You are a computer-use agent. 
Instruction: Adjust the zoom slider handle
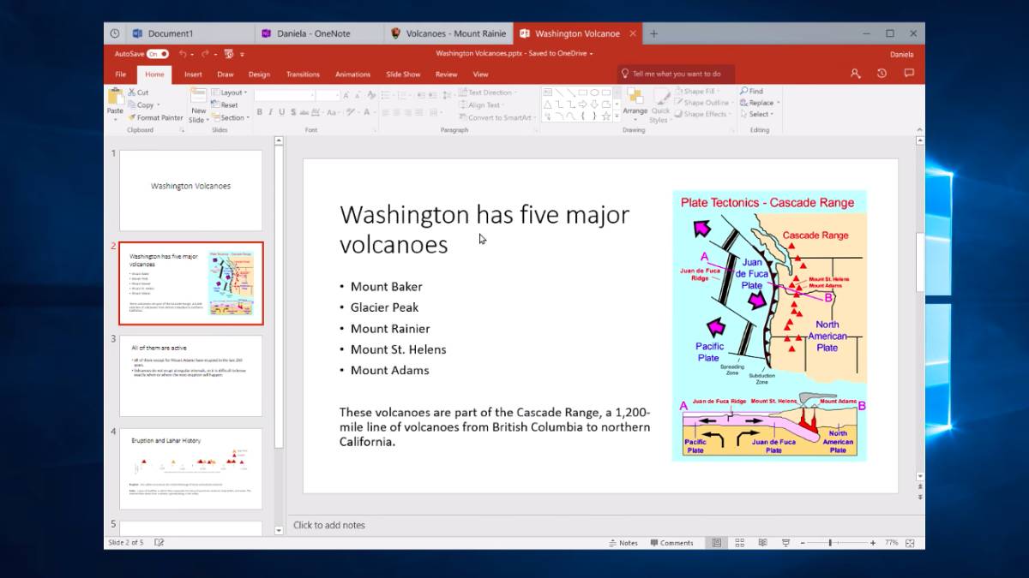(x=830, y=543)
